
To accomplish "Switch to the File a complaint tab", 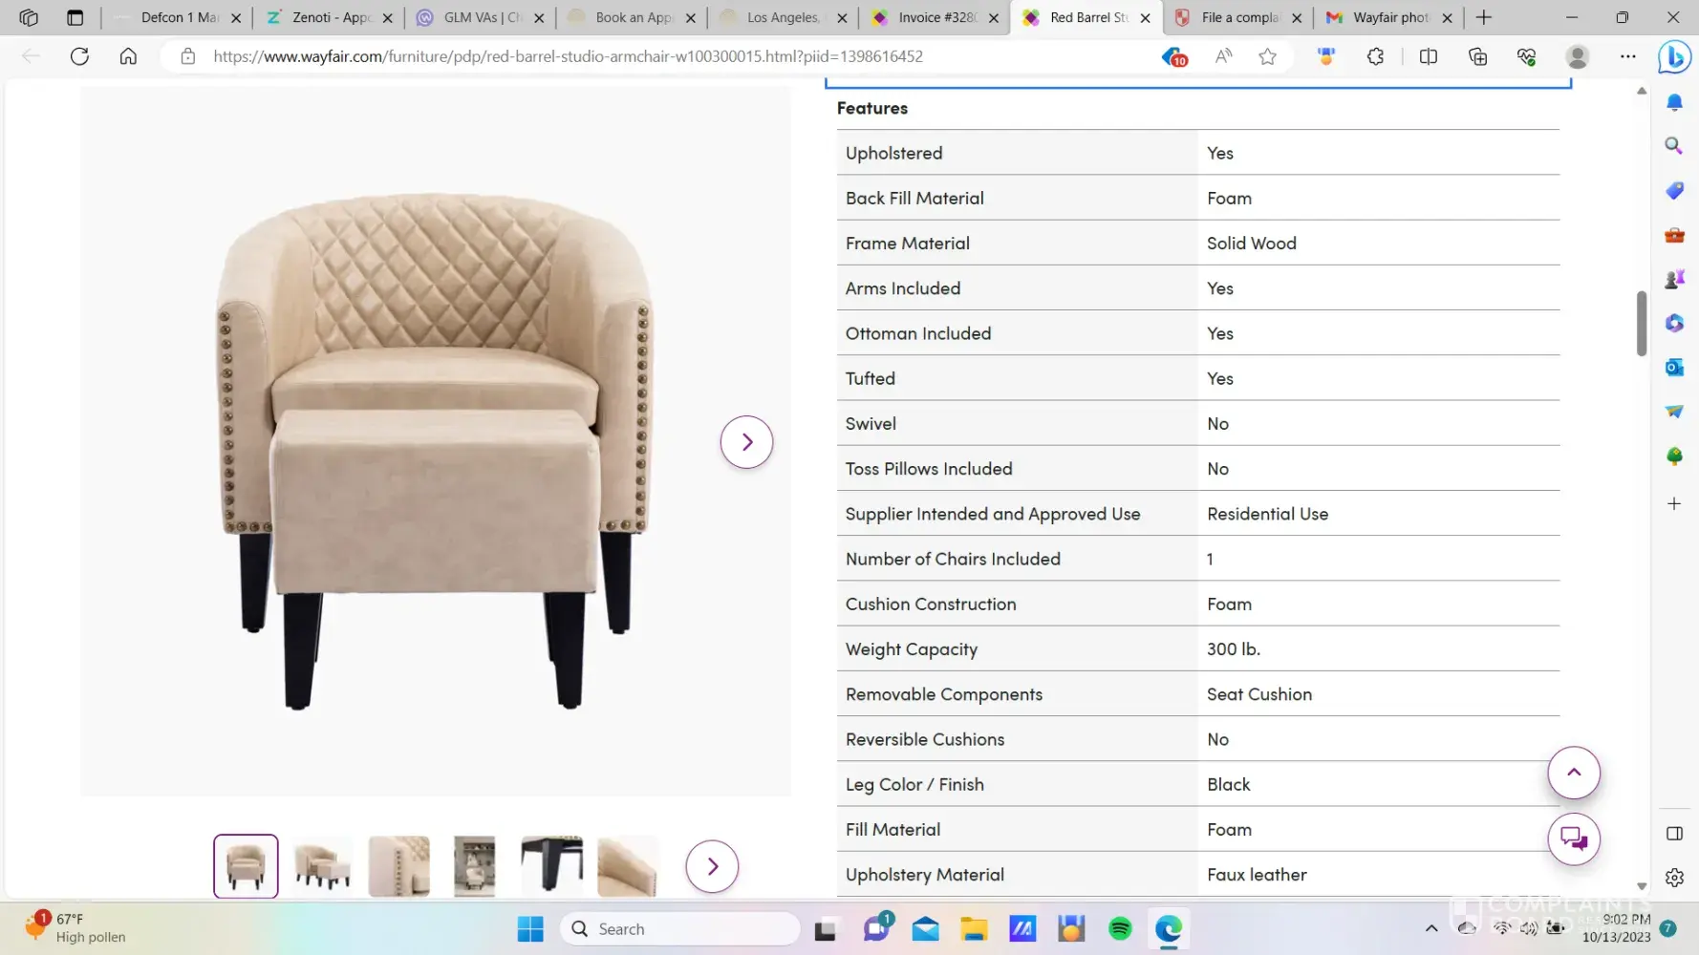I will click(1238, 17).
